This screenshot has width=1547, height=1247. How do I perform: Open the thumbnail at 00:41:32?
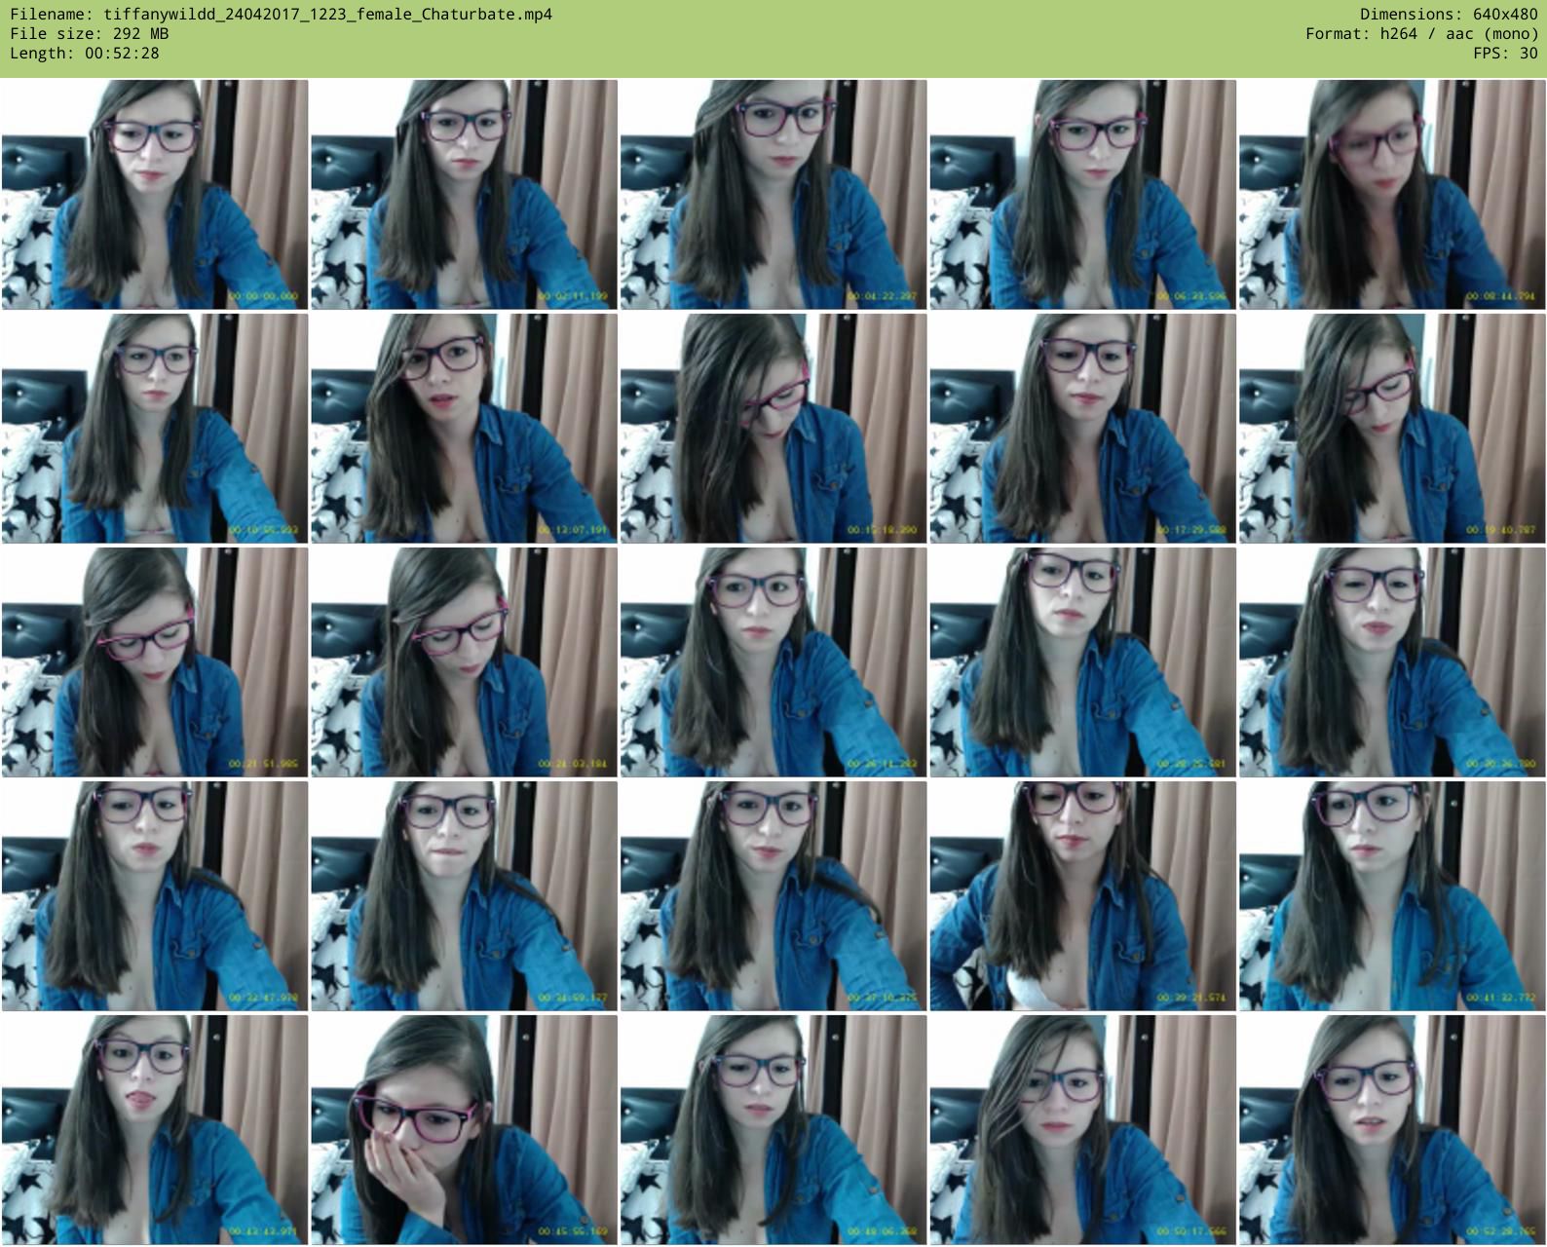1392,896
